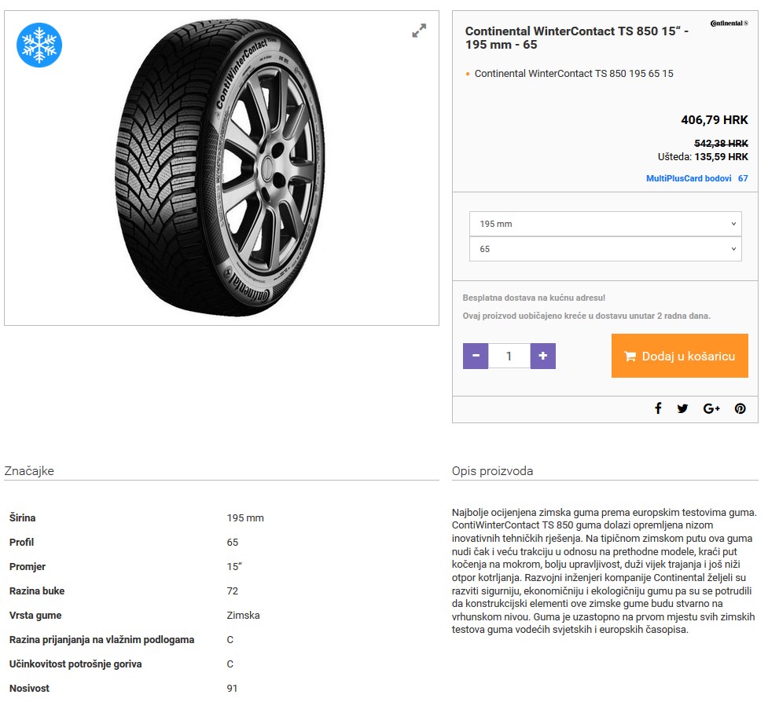Viewport: 779px width, 702px height.
Task: Click the Značajke section header
Action: point(29,471)
